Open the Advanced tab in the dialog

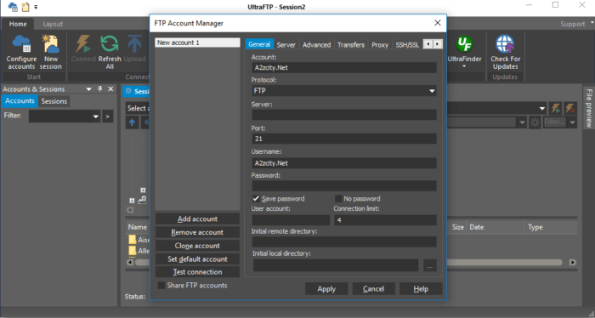[x=316, y=44]
